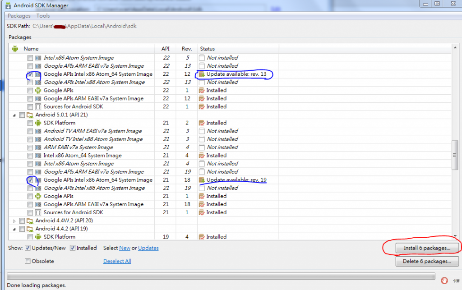The height and width of the screenshot is (290, 462).
Task: Click API 21 ARM EABI v7a System Image icon
Action: tap(38, 147)
